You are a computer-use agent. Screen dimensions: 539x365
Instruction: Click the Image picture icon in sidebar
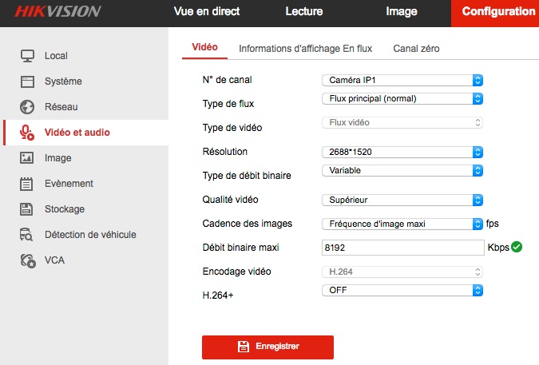click(x=28, y=158)
